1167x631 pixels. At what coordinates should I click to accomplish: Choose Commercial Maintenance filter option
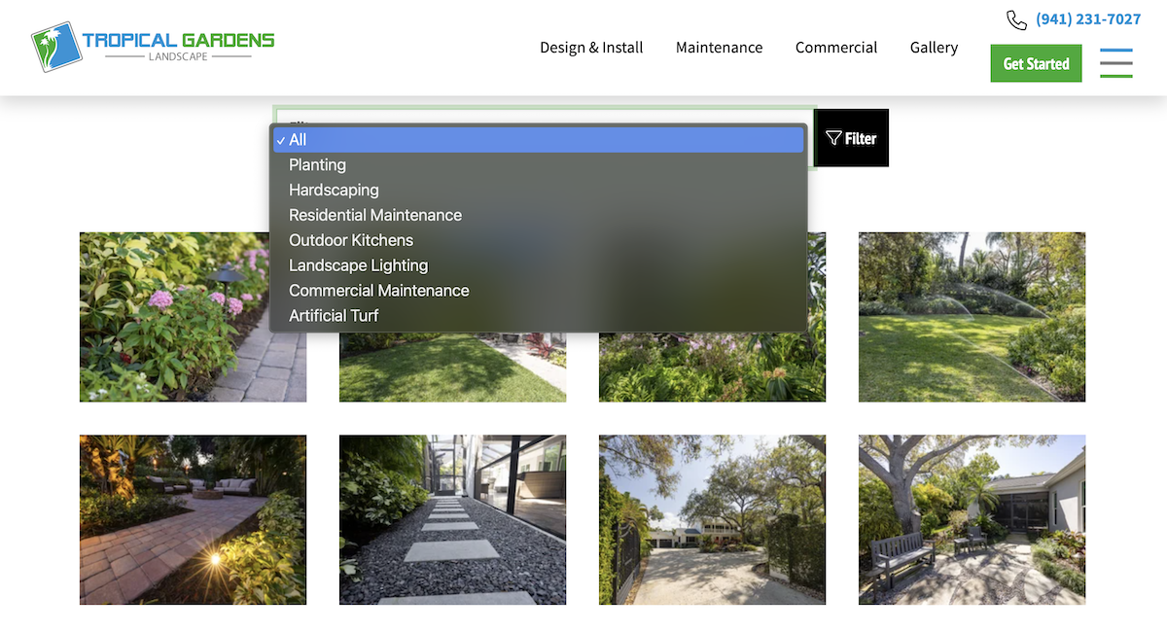point(539,291)
